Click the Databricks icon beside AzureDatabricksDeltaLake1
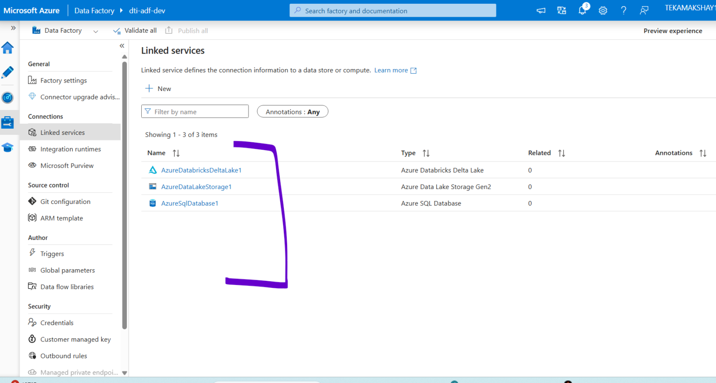Screen dimensions: 716x383 pos(152,170)
